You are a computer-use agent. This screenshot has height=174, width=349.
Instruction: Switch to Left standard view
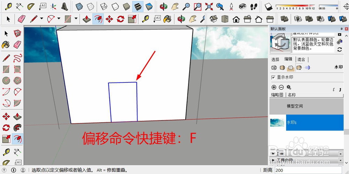tap(270, 19)
